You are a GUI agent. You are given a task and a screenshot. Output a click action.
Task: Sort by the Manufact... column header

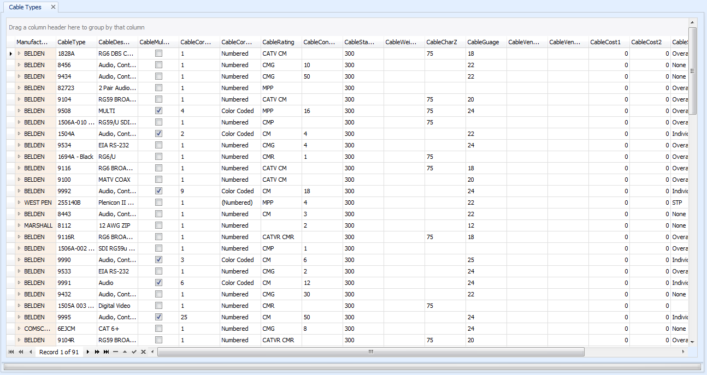click(36, 42)
